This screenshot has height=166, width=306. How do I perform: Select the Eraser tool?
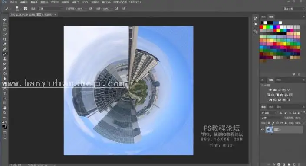[x=5, y=69]
